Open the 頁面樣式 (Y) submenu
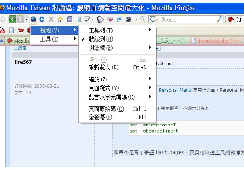Image resolution: width=244 pixels, height=170 pixels. pyautogui.click(x=117, y=88)
